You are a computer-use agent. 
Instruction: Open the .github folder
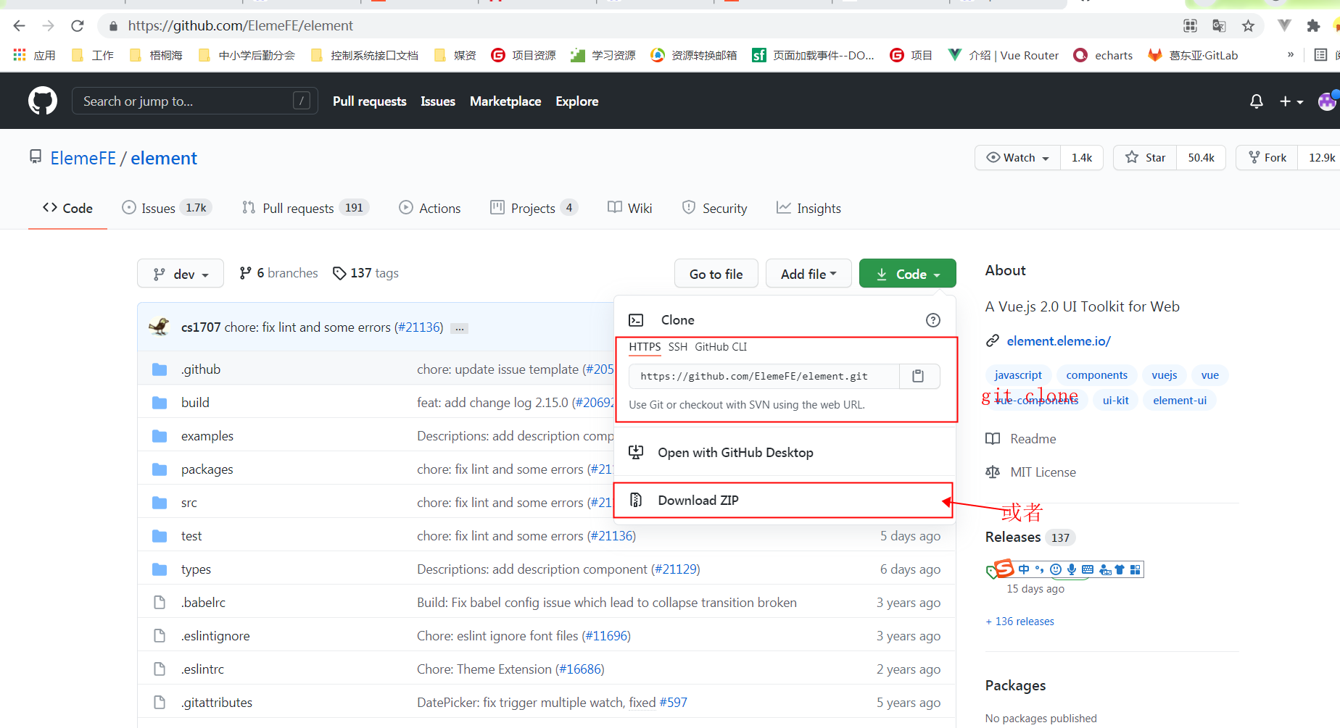point(201,369)
